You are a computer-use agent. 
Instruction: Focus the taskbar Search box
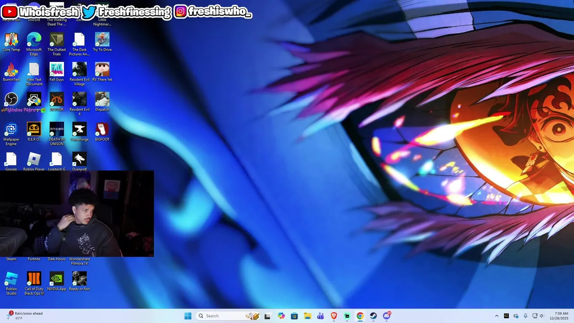[229, 316]
